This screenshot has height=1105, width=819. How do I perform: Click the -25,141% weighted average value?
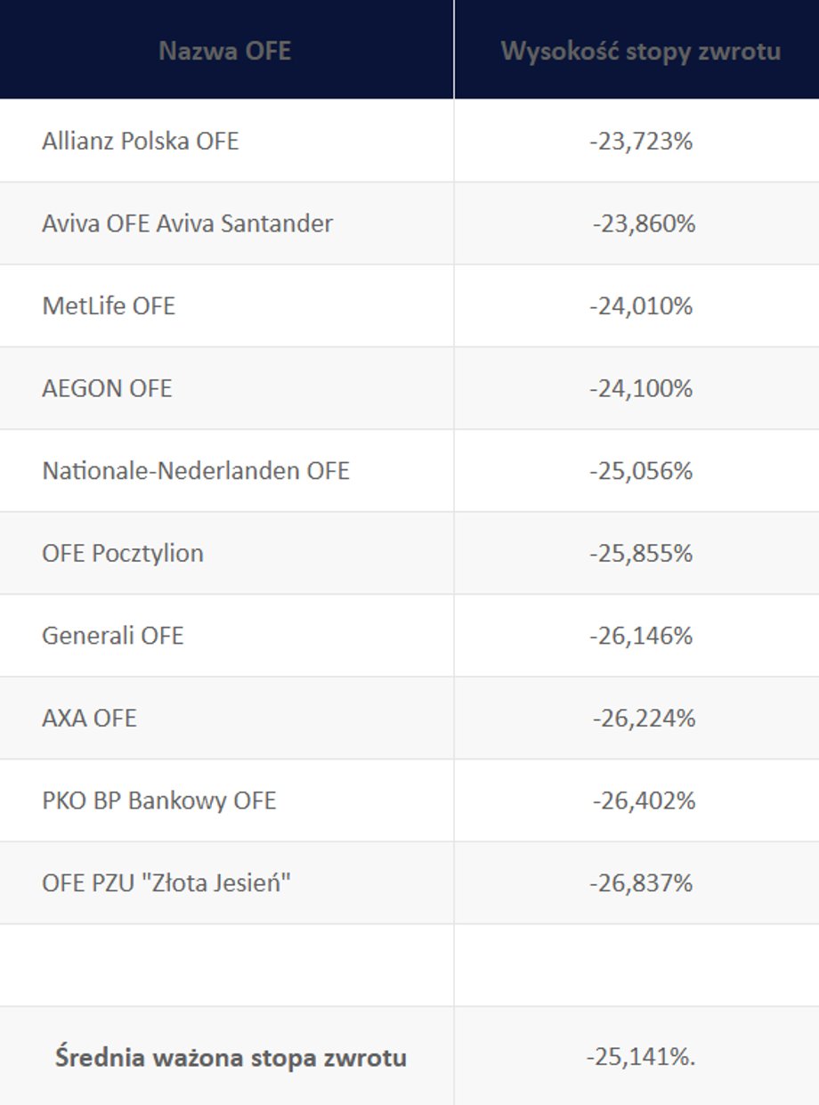point(641,1058)
